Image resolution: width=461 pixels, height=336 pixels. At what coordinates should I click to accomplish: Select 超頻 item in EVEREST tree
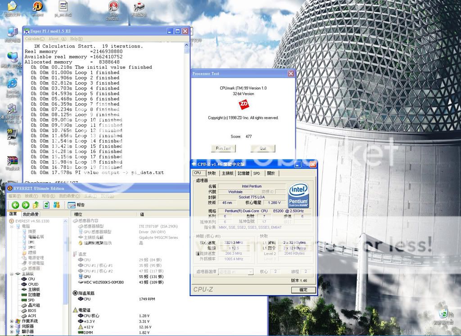[29, 253]
